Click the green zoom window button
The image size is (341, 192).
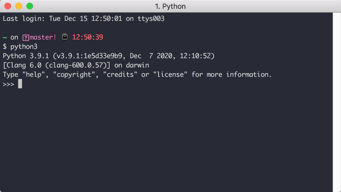29,6
